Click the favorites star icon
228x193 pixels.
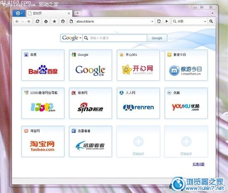click(54, 22)
